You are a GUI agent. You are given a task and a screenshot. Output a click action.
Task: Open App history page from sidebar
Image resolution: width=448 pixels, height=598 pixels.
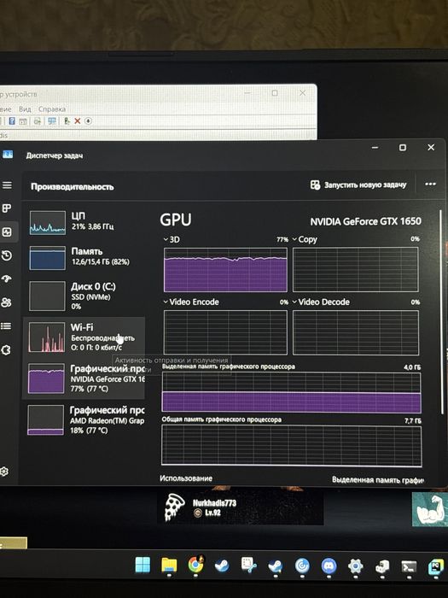coord(7,255)
